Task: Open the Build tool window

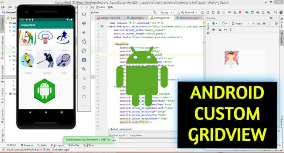Action: (42, 145)
